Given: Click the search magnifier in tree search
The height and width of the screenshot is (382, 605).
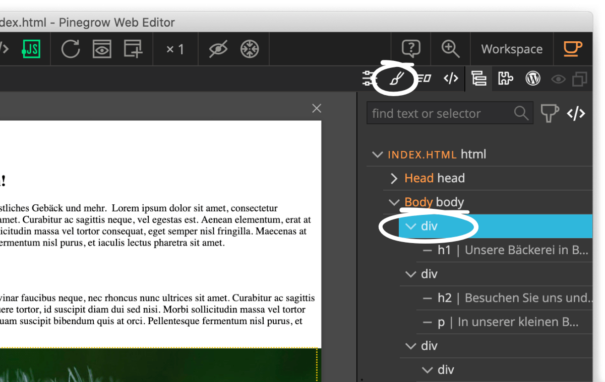Looking at the screenshot, I should pos(521,113).
